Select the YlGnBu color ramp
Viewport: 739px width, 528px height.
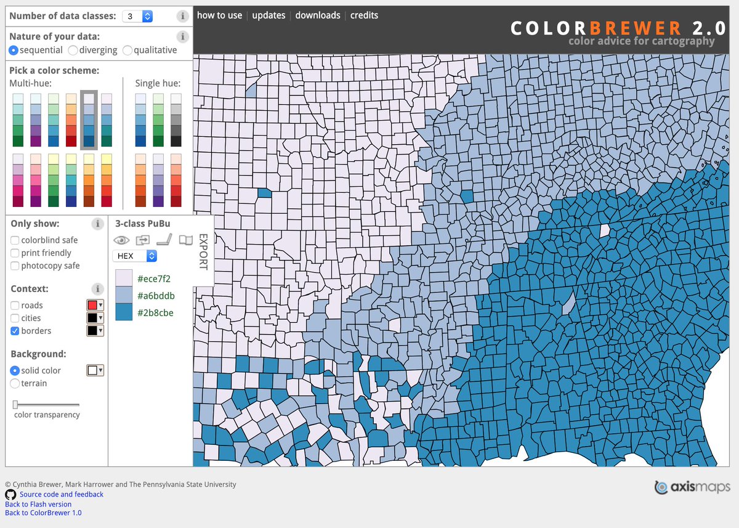tap(71, 180)
